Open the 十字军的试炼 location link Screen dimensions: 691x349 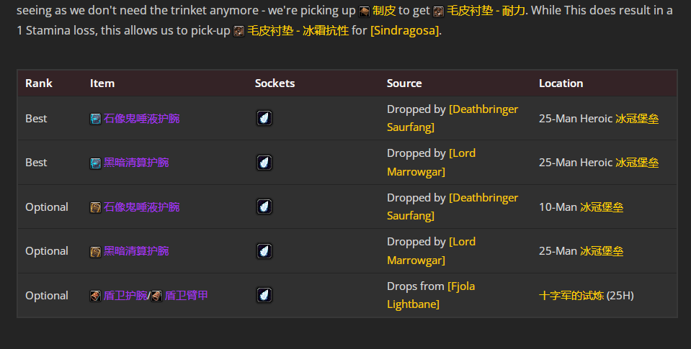click(571, 295)
